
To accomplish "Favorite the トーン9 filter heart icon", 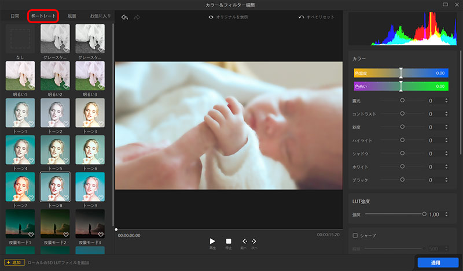I will (x=101, y=198).
